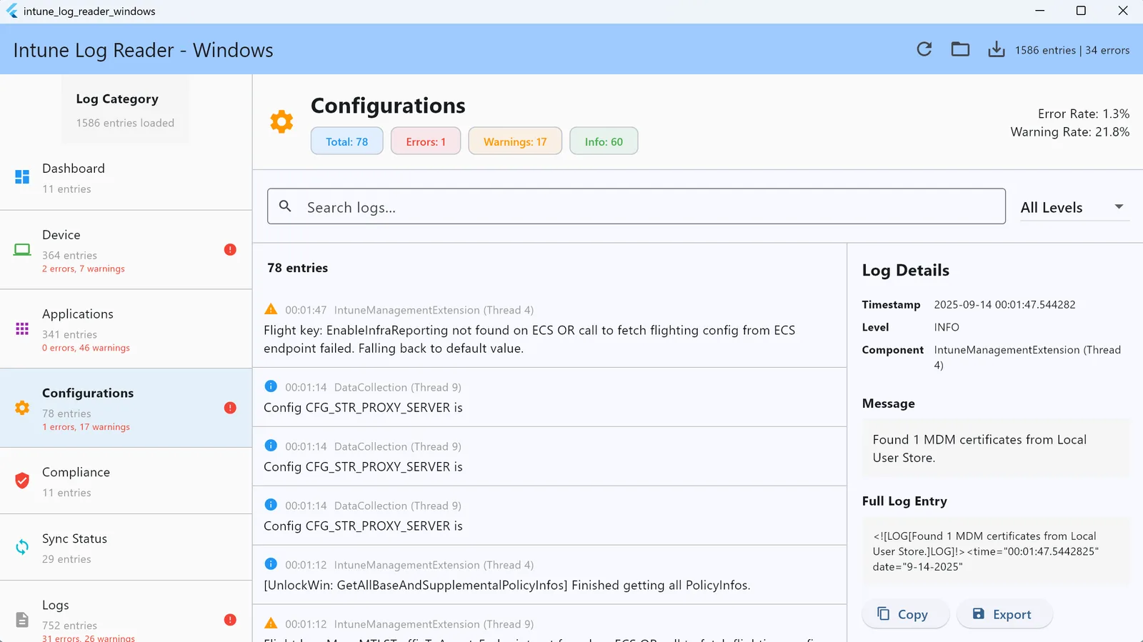
Task: Click the Found 1 MDM certificates message text
Action: (x=979, y=448)
